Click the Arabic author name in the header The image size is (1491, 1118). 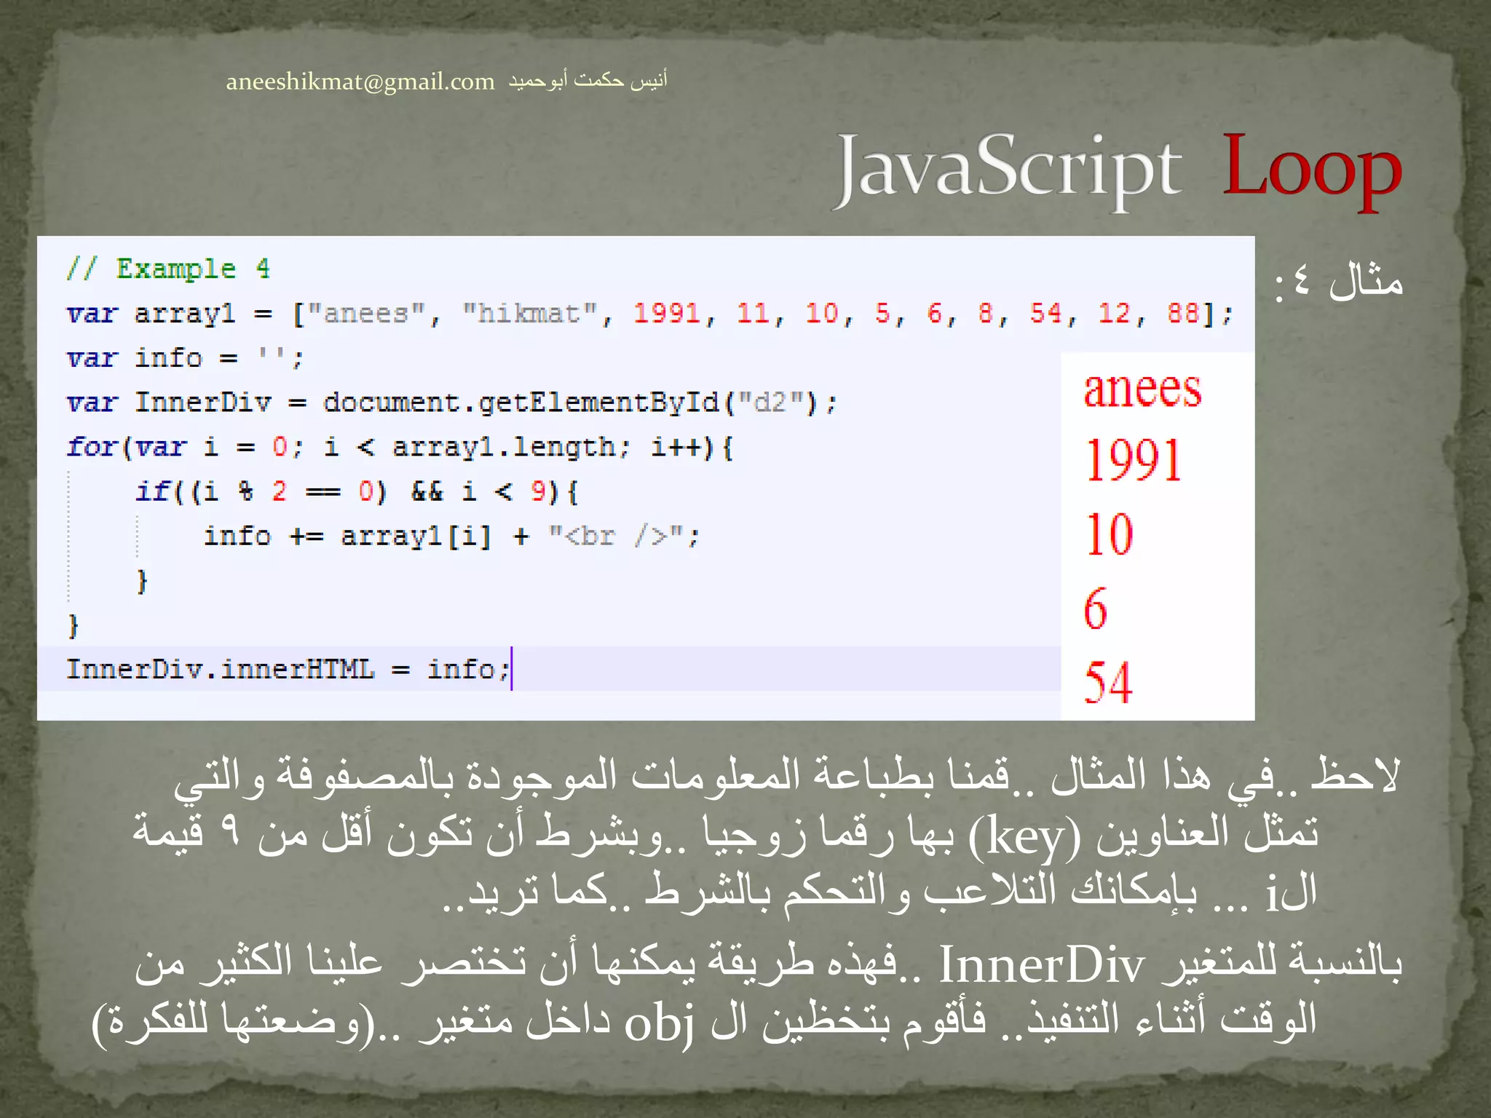pos(588,79)
